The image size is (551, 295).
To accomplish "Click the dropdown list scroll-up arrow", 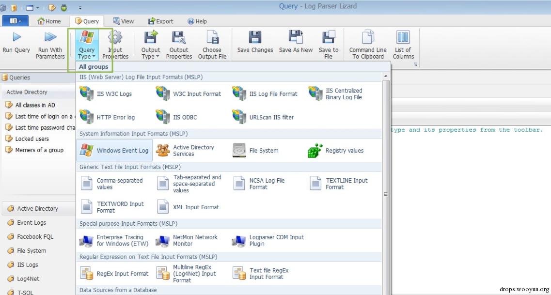I will [x=386, y=77].
